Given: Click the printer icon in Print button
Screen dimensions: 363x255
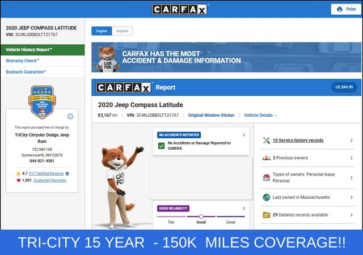Looking at the screenshot, I should [x=339, y=9].
